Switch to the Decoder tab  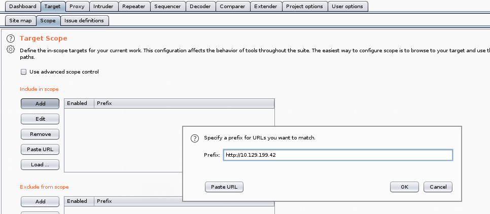click(x=200, y=7)
